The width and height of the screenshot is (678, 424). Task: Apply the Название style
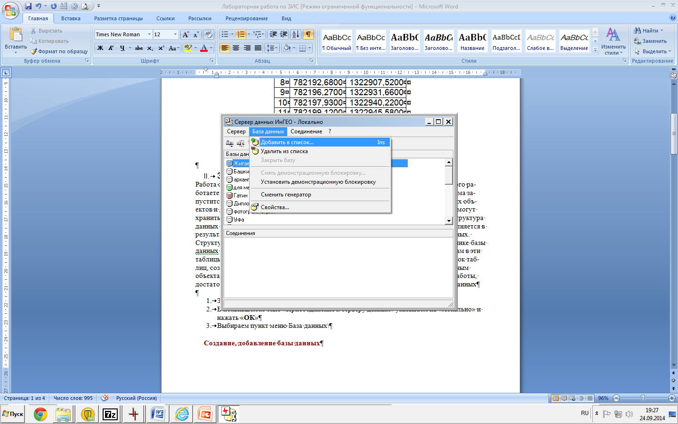[x=473, y=41]
